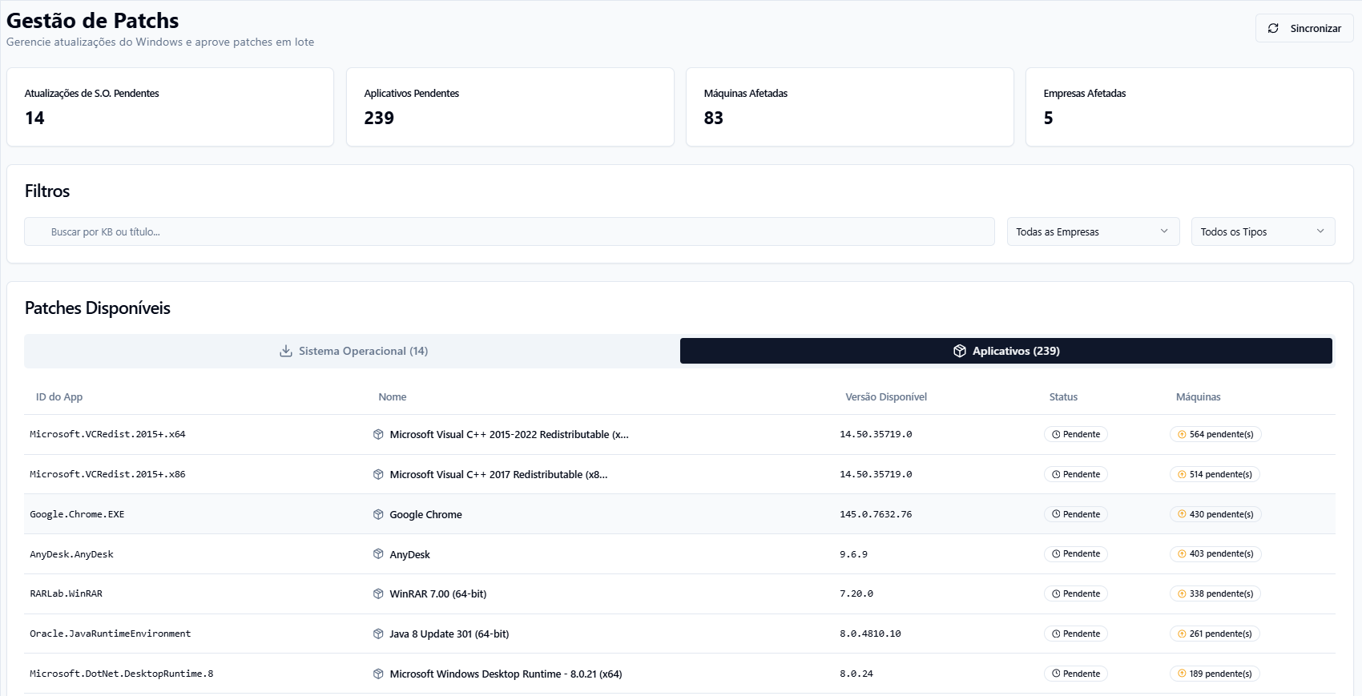Viewport: 1362px width, 696px height.
Task: Click the package icon beside Java 8 Update 301
Action: pos(378,634)
